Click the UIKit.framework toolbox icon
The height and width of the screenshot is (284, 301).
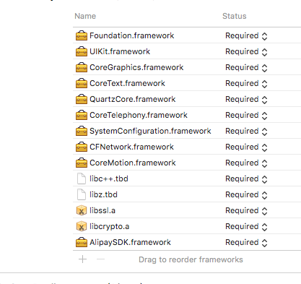(82, 51)
